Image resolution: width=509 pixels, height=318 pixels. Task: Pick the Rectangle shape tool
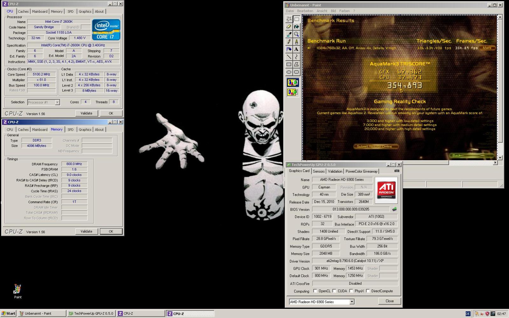click(289, 65)
